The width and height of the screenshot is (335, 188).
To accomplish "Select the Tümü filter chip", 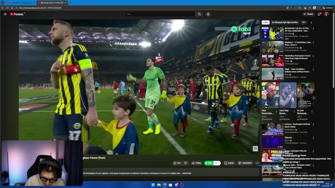I will (x=266, y=22).
